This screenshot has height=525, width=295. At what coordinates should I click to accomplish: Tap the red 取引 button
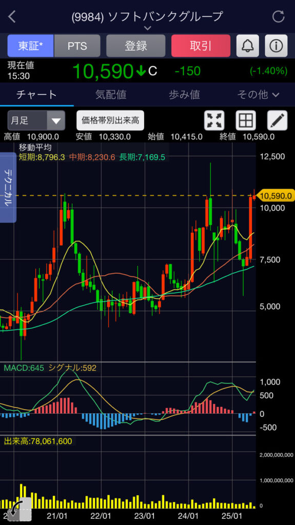201,46
